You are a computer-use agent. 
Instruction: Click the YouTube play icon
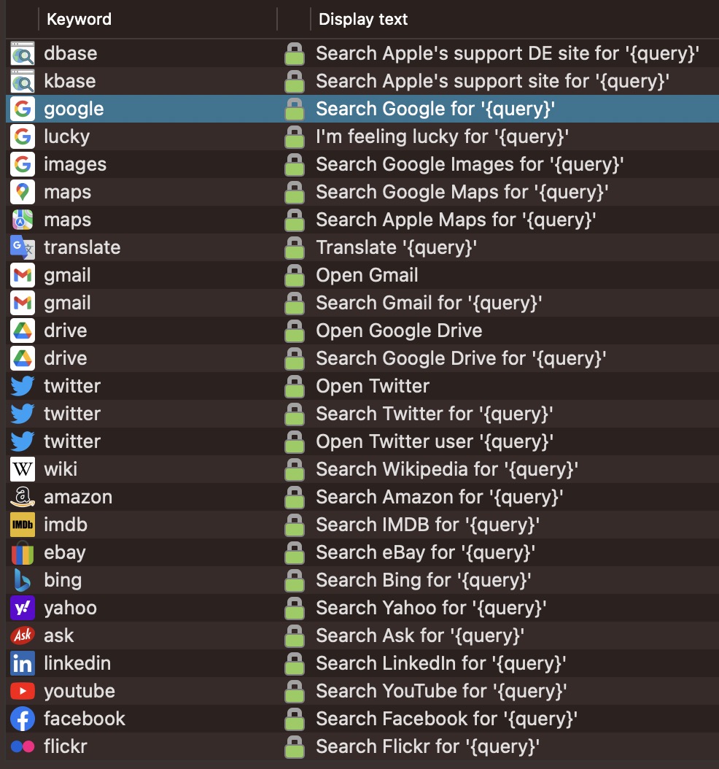coord(23,690)
